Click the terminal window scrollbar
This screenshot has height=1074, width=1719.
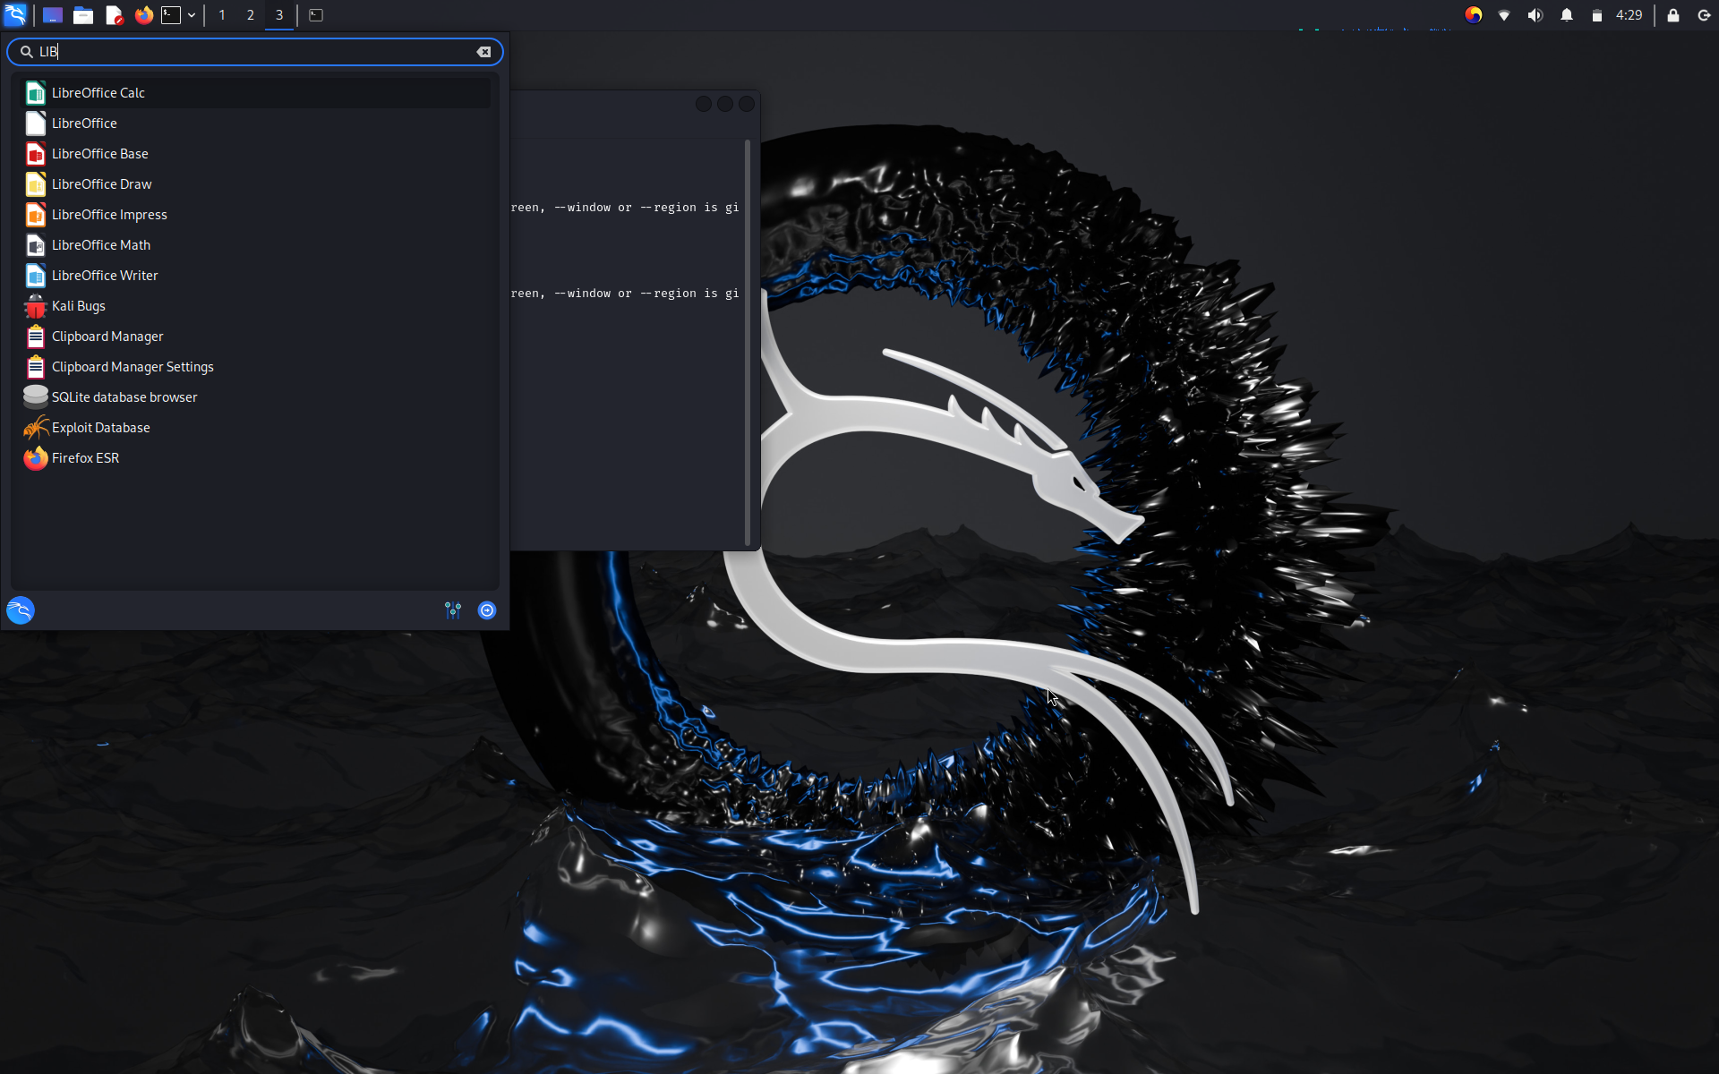coord(748,340)
